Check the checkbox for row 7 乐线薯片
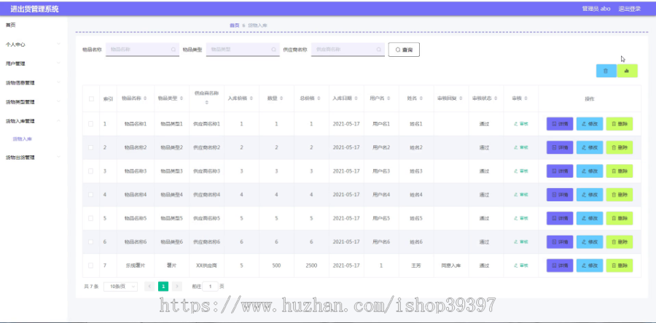This screenshot has height=323, width=656. pyautogui.click(x=91, y=265)
